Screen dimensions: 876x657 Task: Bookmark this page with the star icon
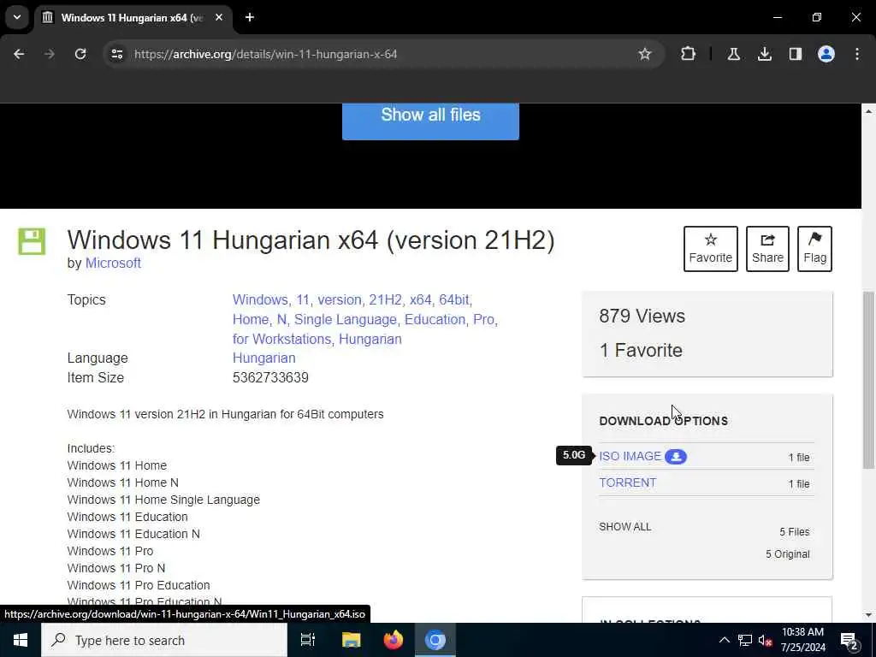(645, 54)
